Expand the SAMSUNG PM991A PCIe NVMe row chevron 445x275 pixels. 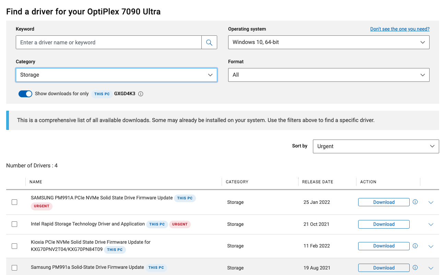coord(431,202)
